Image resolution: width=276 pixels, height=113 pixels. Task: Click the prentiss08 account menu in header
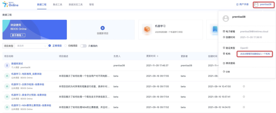click(264, 5)
